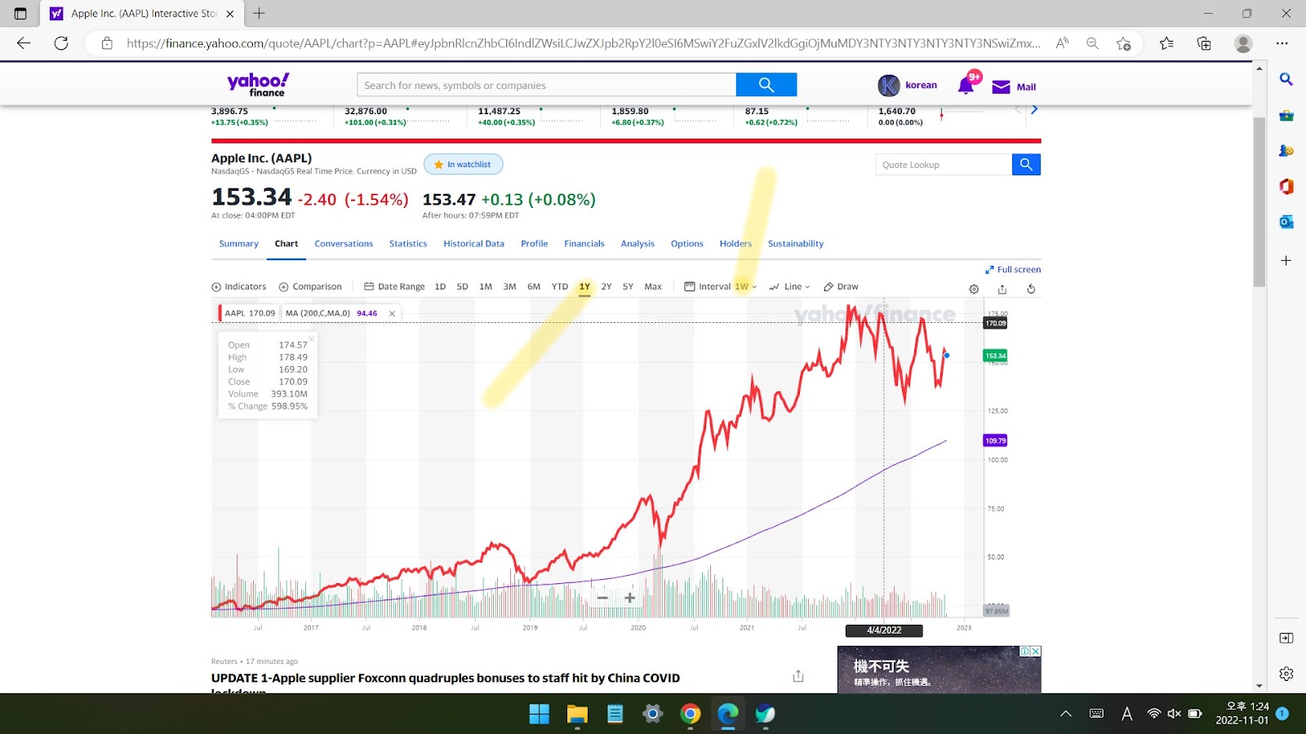Open browser Collections icon
This screenshot has height=734, width=1306.
[x=1204, y=43]
